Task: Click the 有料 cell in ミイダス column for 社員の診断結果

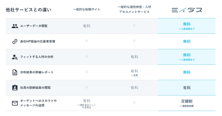Action: [x=187, y=88]
